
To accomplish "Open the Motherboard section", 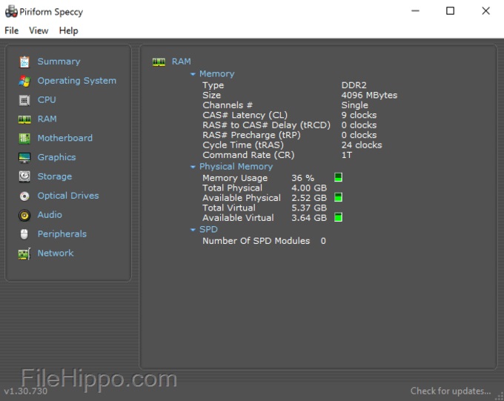I will pos(65,138).
